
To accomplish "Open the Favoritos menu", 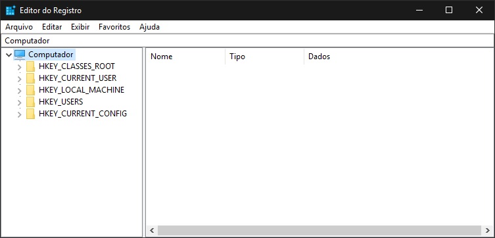I will pos(114,27).
